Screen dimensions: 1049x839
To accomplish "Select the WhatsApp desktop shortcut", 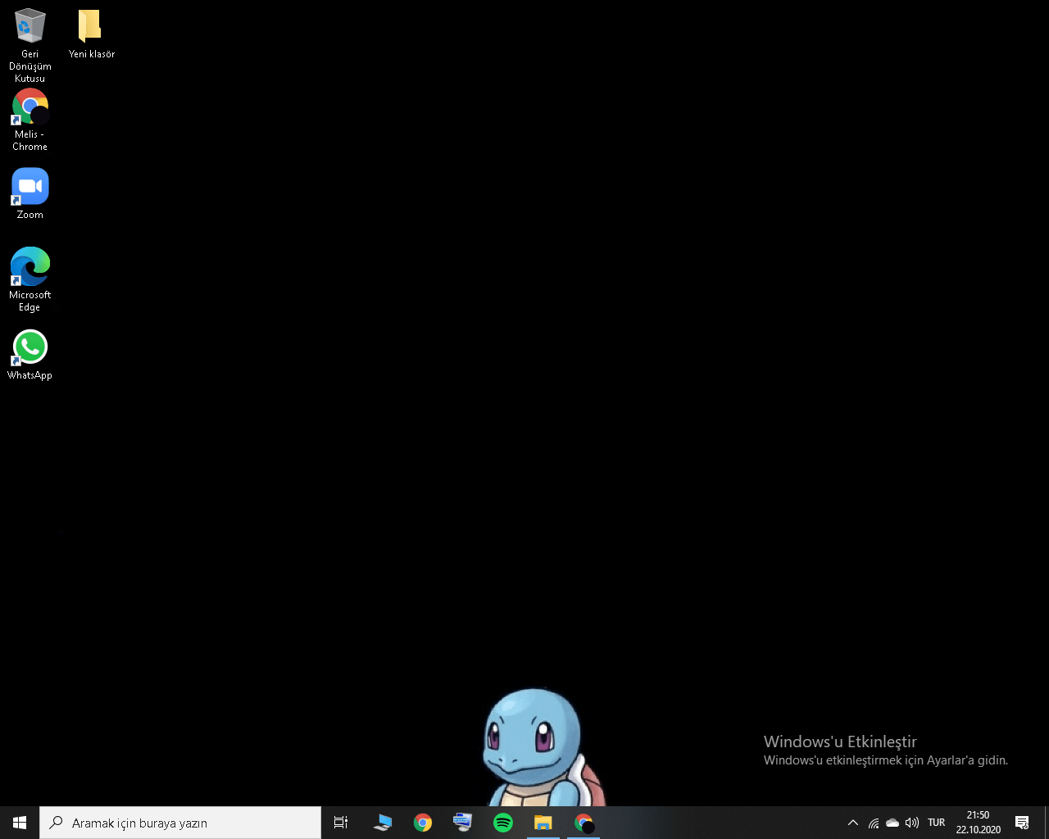I will 30,355.
